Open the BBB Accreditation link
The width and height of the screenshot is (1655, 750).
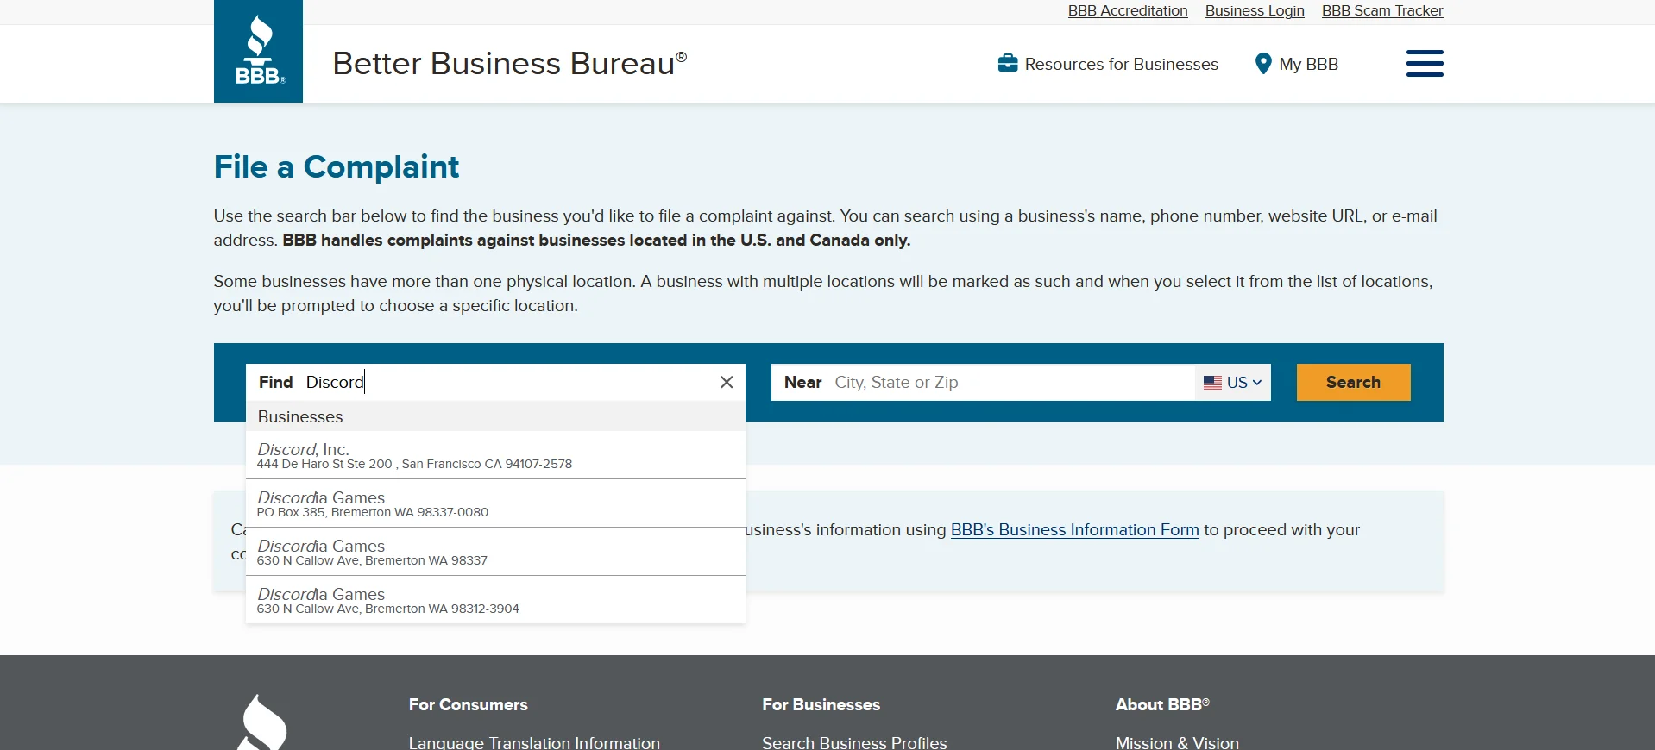[1127, 10]
